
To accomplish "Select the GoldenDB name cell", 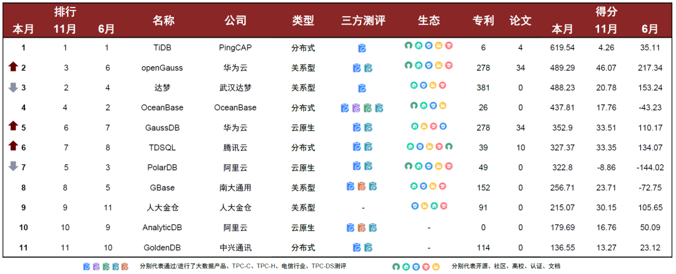I will coord(163,248).
